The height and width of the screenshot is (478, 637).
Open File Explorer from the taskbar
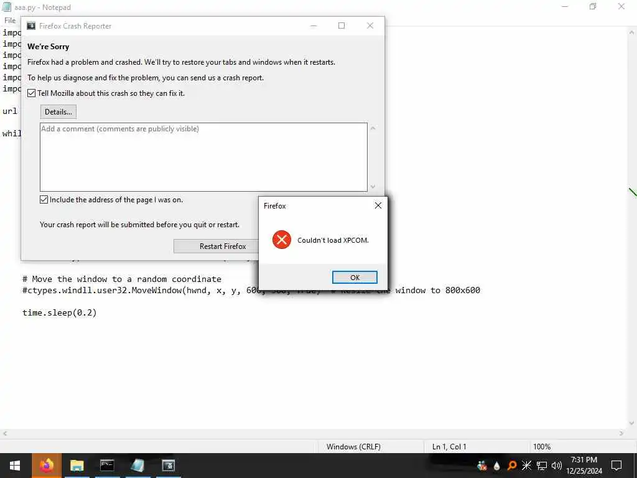pyautogui.click(x=77, y=466)
